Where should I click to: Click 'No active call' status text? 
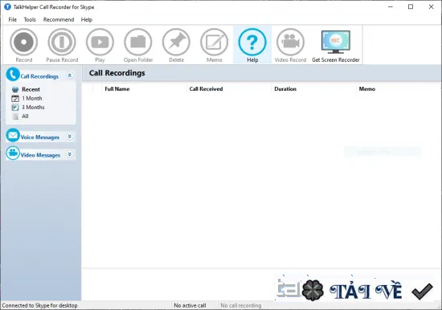190,305
